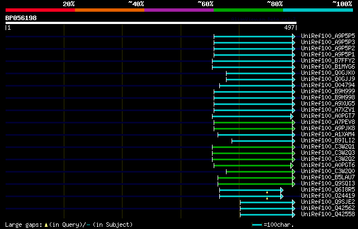
Task: Select the UniRef100_Q42558 label
Action: 328,214
